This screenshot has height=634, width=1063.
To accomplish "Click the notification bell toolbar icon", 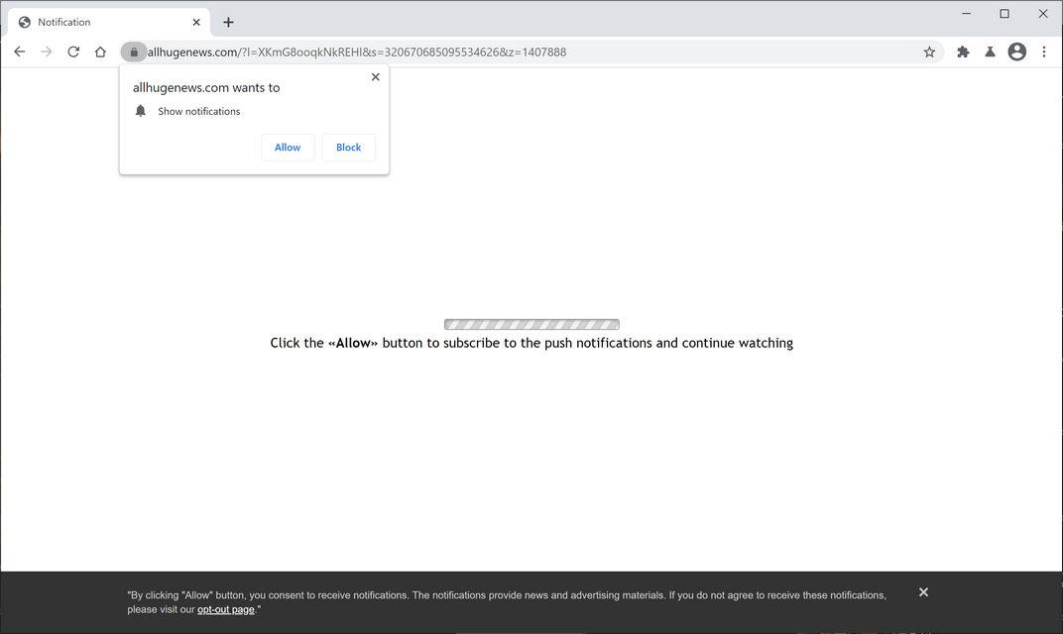I will [x=990, y=52].
